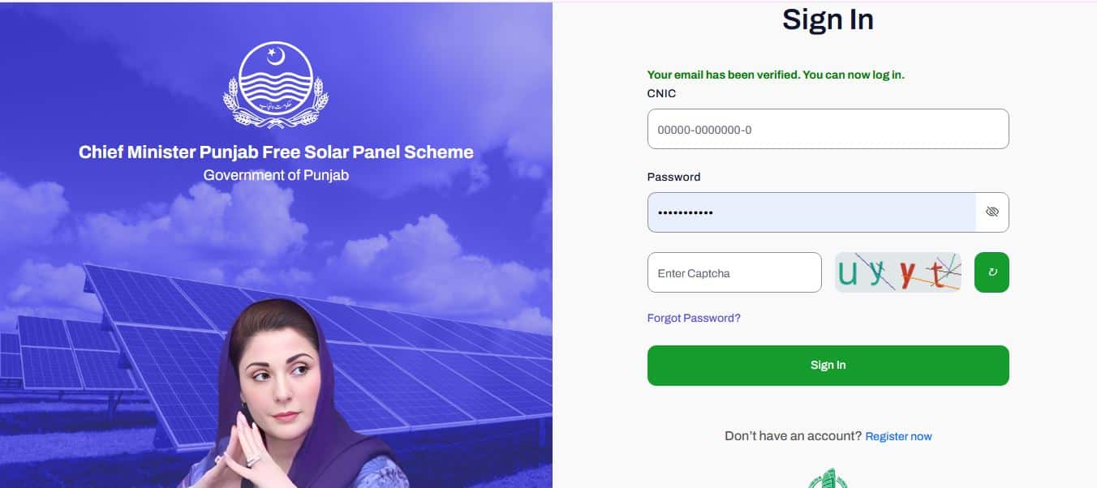Click the green scheme logo below Register now
The width and height of the screenshot is (1097, 488).
pyautogui.click(x=828, y=478)
